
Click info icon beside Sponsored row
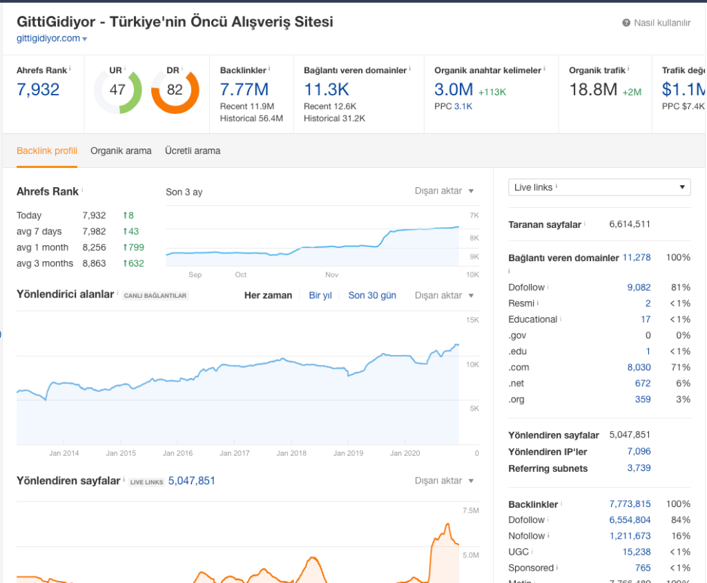coord(557,567)
